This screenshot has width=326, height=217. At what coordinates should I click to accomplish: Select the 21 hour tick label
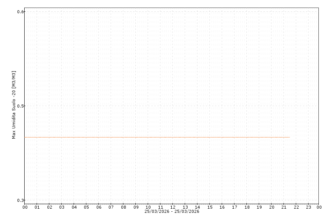pyautogui.click(x=284, y=207)
